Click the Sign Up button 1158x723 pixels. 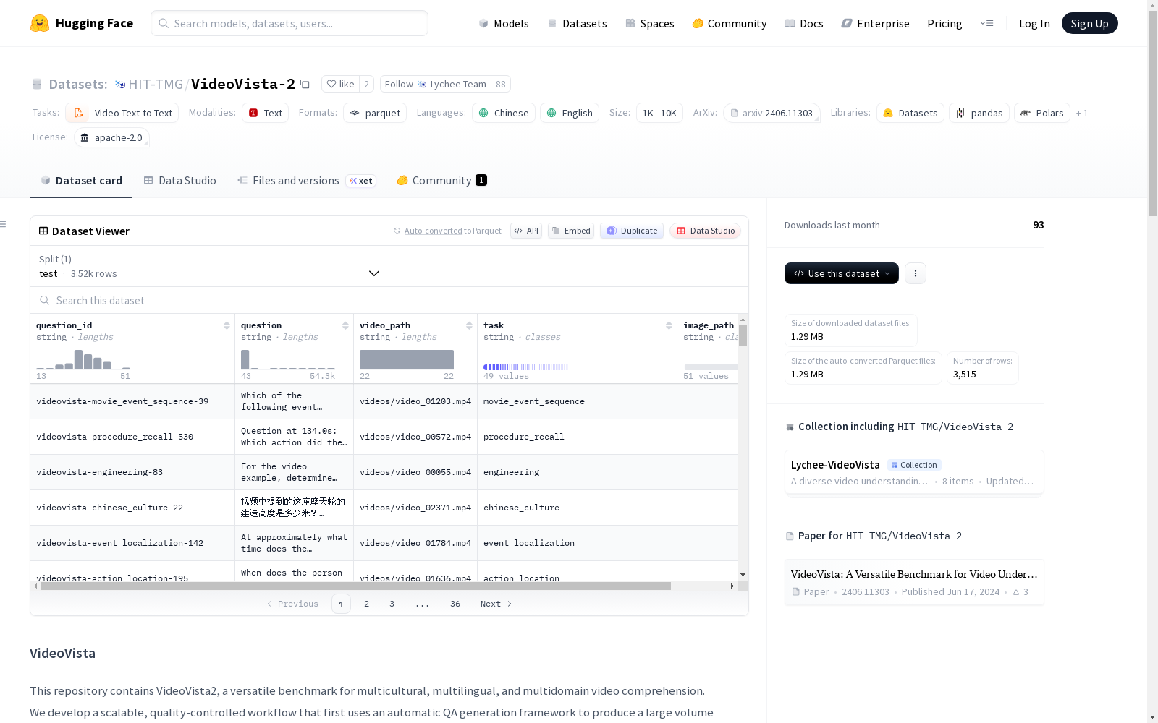[x=1089, y=23]
